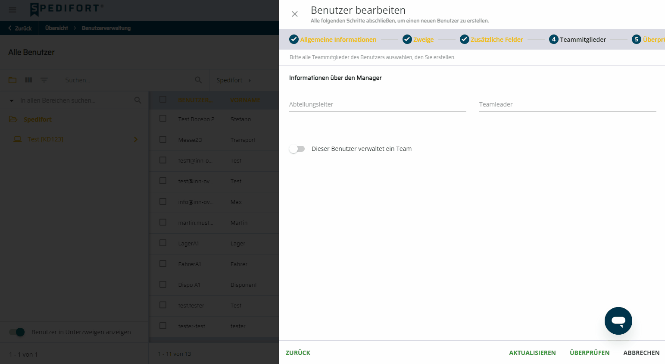Image resolution: width=665 pixels, height=364 pixels.
Task: Tick the checkbox for LagerA1 row
Action: [x=163, y=243]
